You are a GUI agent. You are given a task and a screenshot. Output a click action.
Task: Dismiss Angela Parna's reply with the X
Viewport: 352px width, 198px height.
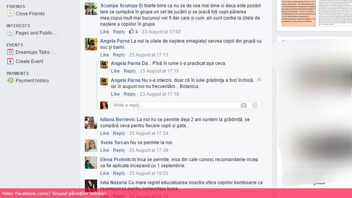pos(259,80)
